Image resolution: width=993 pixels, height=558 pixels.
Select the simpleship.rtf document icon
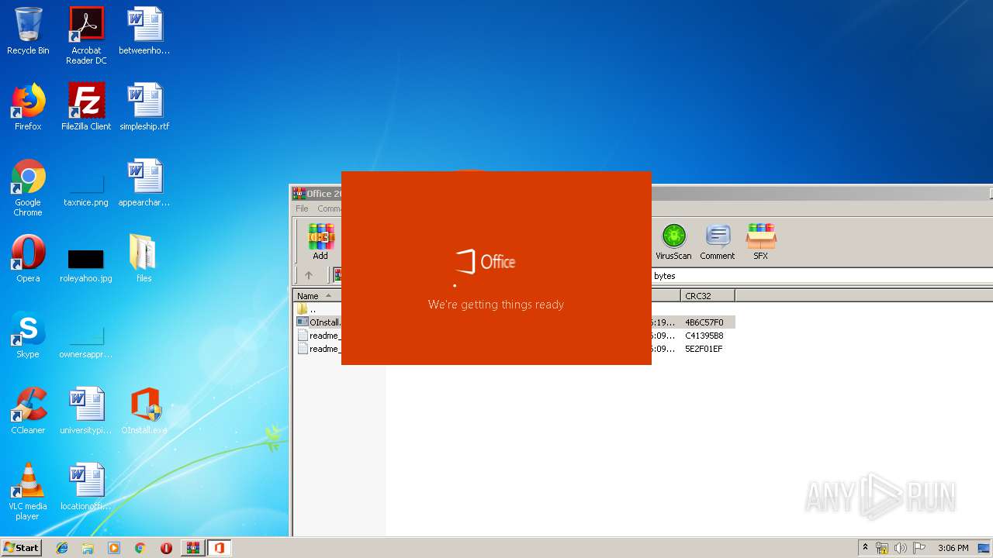tap(144, 107)
